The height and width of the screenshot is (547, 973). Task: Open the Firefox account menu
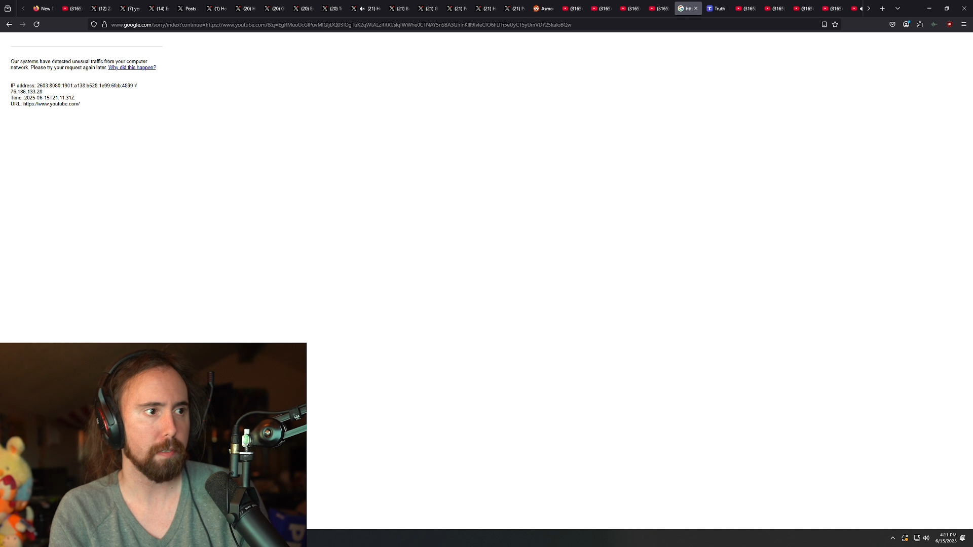pyautogui.click(x=906, y=24)
